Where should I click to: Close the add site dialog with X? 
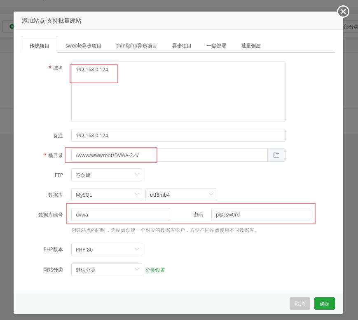343,12
